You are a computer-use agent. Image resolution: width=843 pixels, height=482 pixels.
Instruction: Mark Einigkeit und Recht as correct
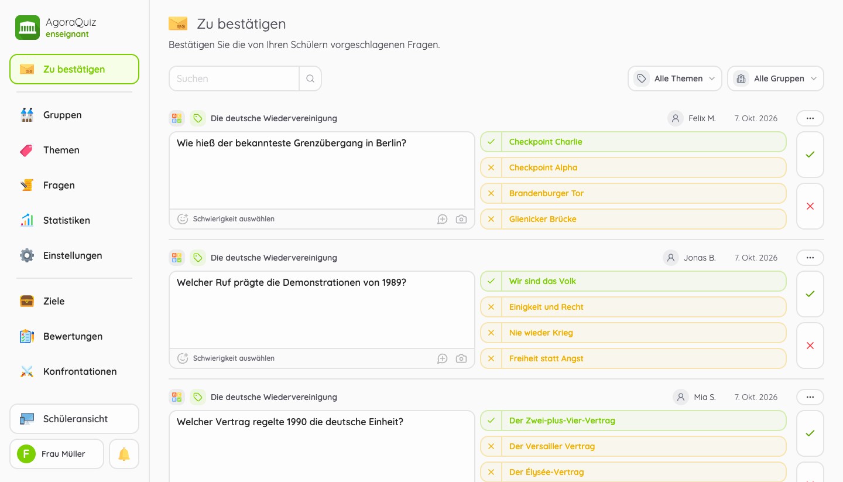[x=491, y=307]
